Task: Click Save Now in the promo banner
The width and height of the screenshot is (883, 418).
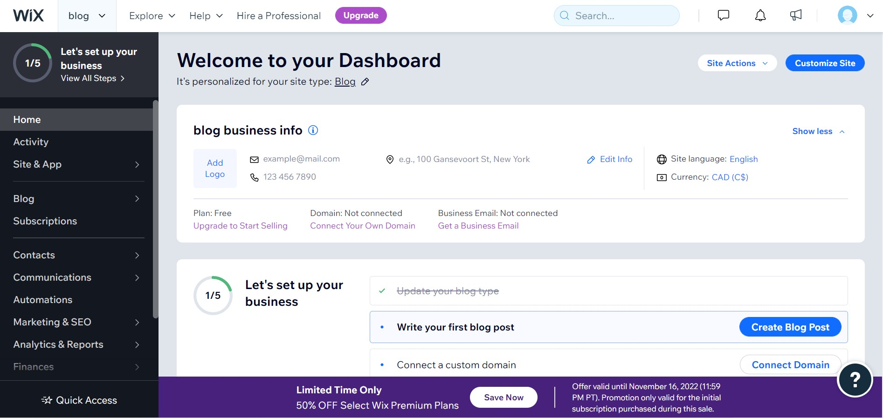Action: (x=504, y=398)
